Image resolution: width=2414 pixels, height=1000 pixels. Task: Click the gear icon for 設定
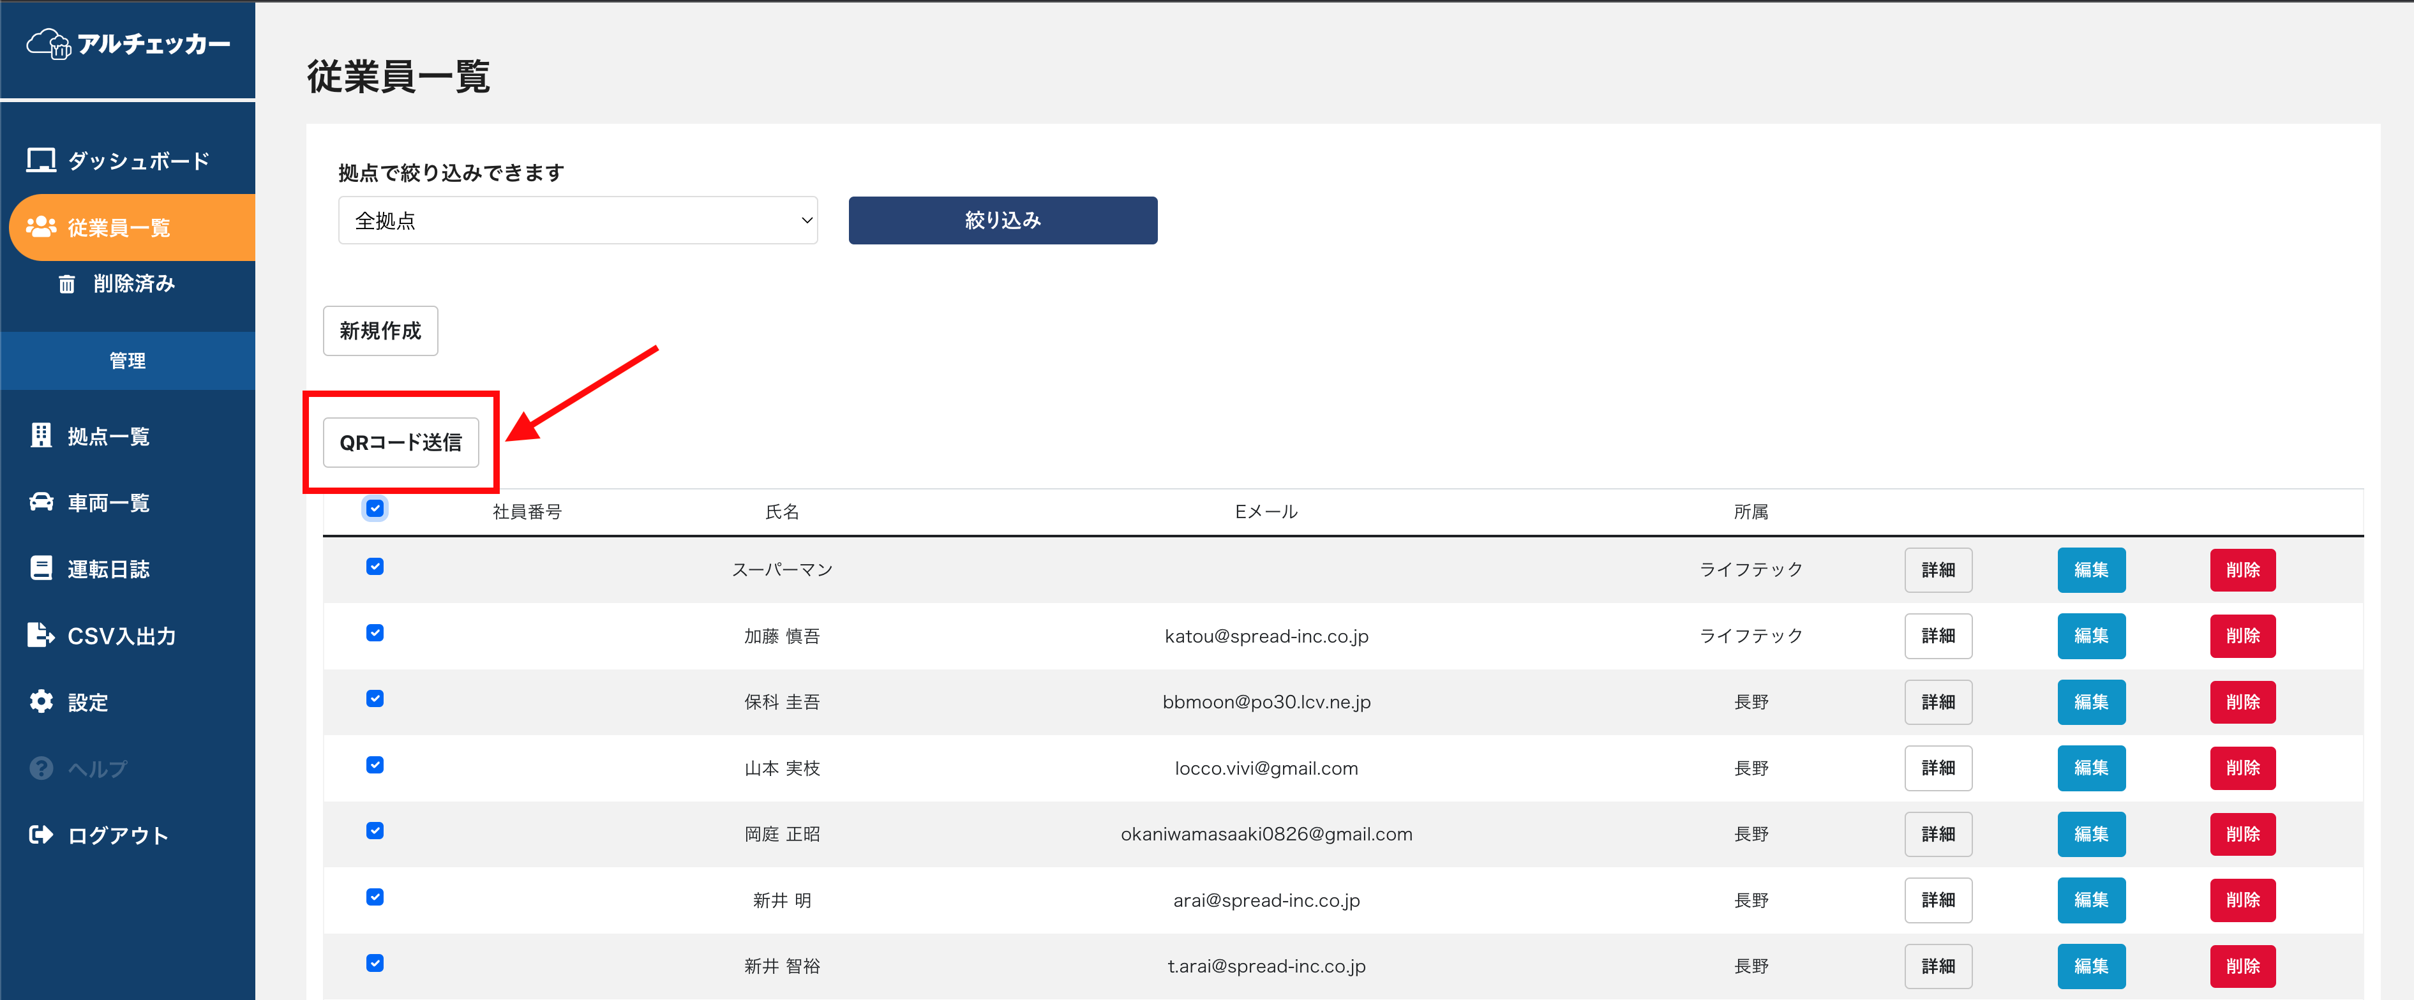pos(41,701)
